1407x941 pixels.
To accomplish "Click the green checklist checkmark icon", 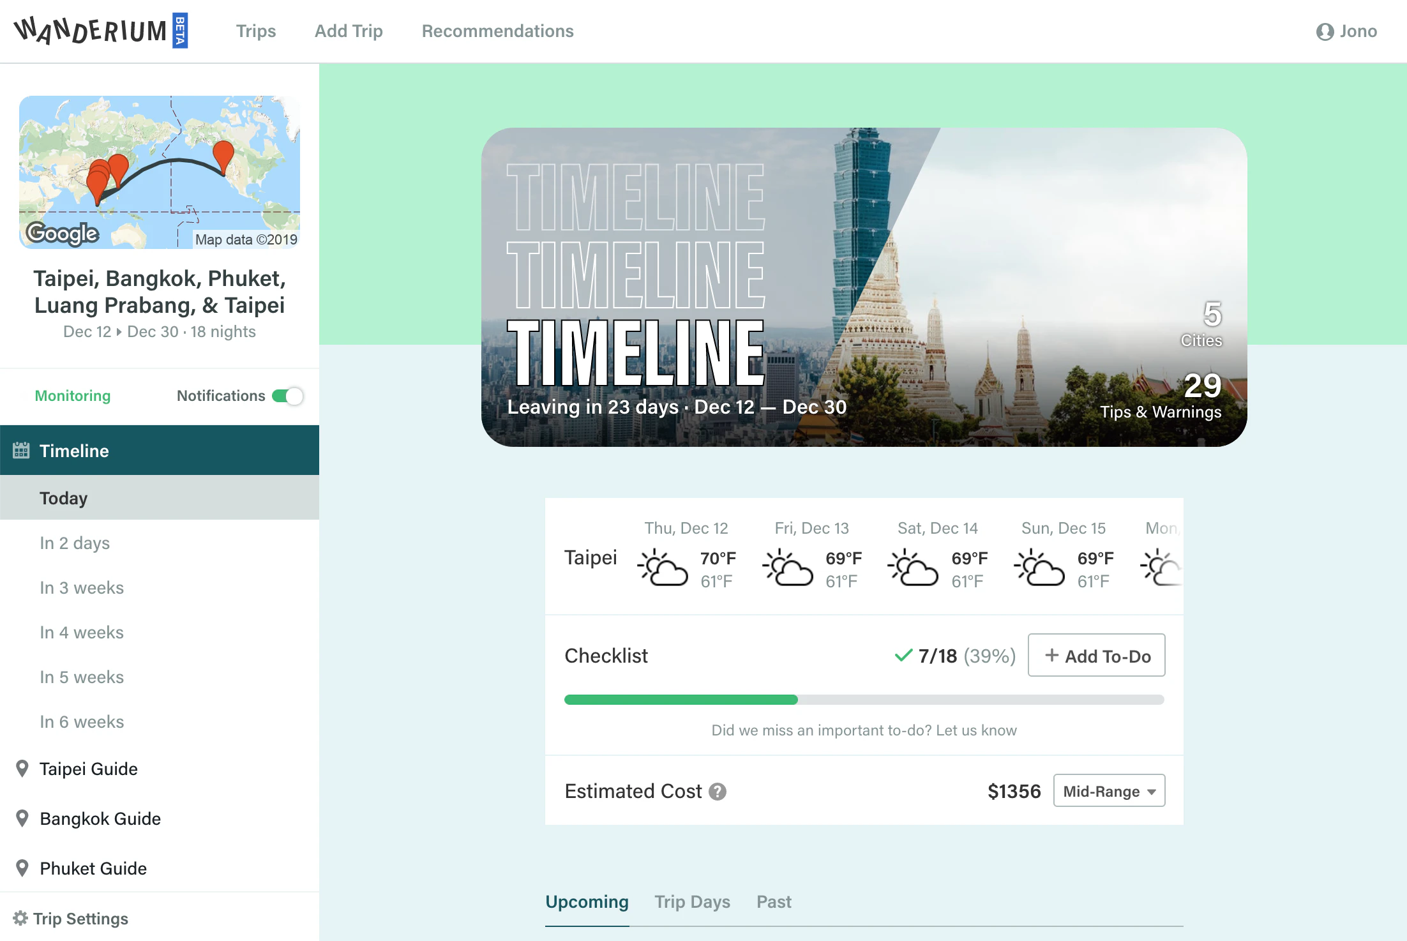I will (x=903, y=656).
